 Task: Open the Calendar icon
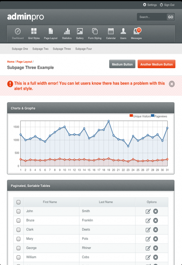(111, 32)
